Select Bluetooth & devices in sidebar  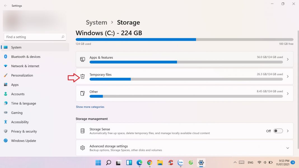coord(26,57)
